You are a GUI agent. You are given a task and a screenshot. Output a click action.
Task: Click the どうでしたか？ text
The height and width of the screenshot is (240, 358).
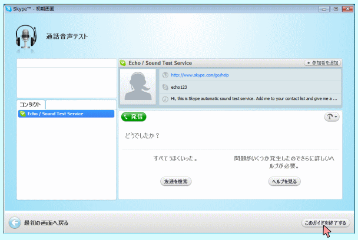[142, 136]
